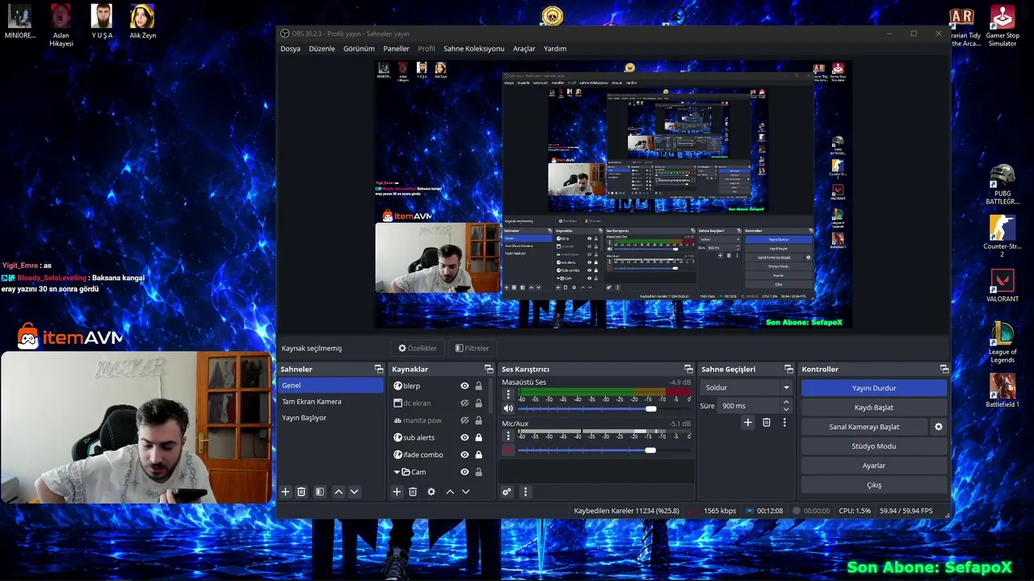Click Yayını Durdur to stop streaming
1034x581 pixels.
tap(873, 388)
